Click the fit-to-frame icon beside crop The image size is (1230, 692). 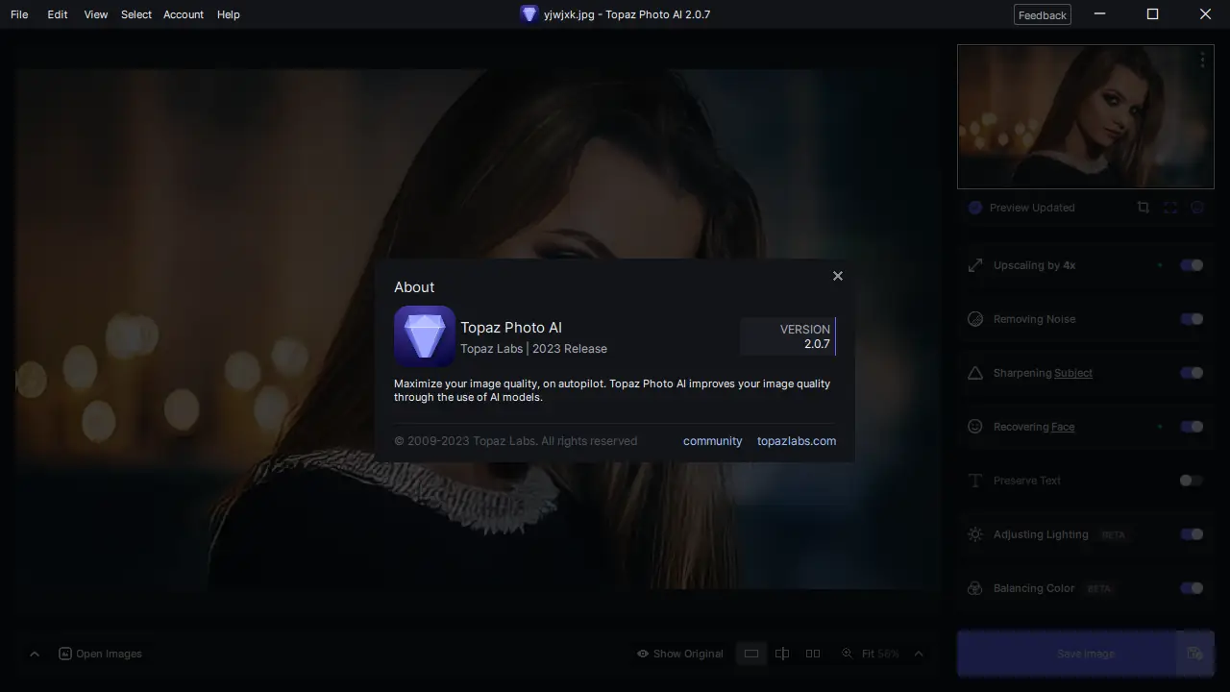point(1170,208)
